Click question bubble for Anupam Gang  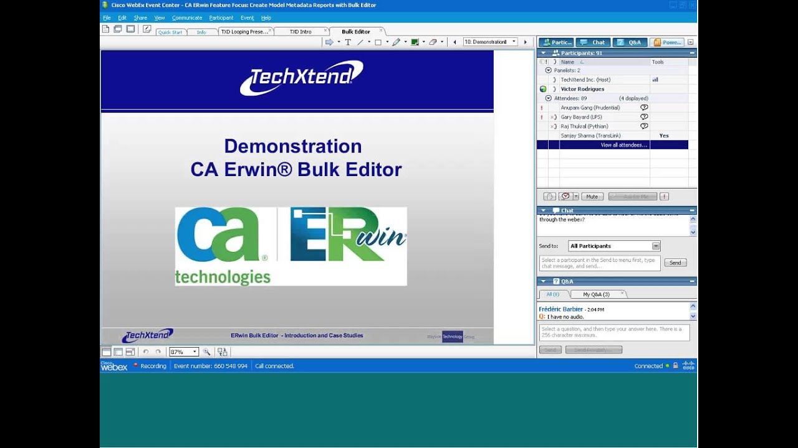click(x=644, y=108)
